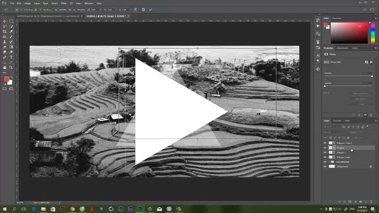Add layer mask icon at Layers bottom
The height and width of the screenshot is (213, 379).
[350, 202]
